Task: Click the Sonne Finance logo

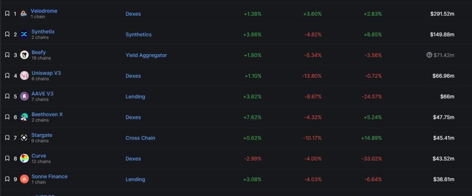Action: (24, 179)
